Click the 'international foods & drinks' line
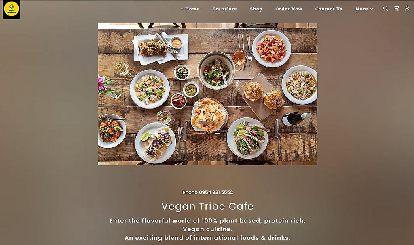 click(242, 238)
